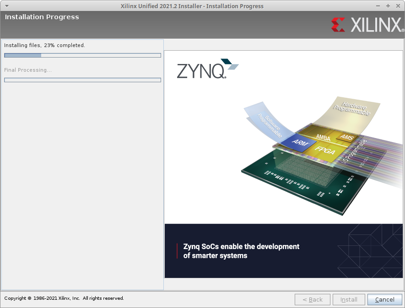Click the Final Processing progress bar
405x308 pixels.
tap(82, 80)
